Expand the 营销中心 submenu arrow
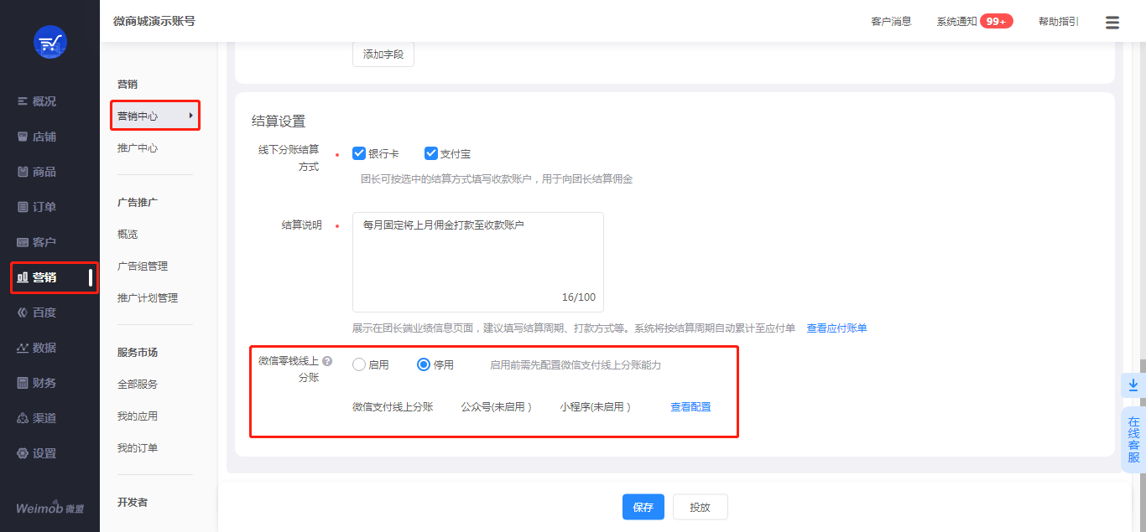The image size is (1146, 532). coord(191,116)
